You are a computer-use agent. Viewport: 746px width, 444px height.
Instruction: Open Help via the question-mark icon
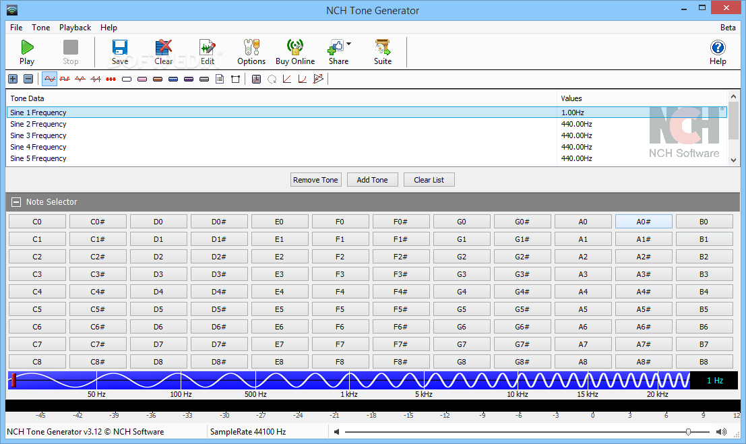718,52
